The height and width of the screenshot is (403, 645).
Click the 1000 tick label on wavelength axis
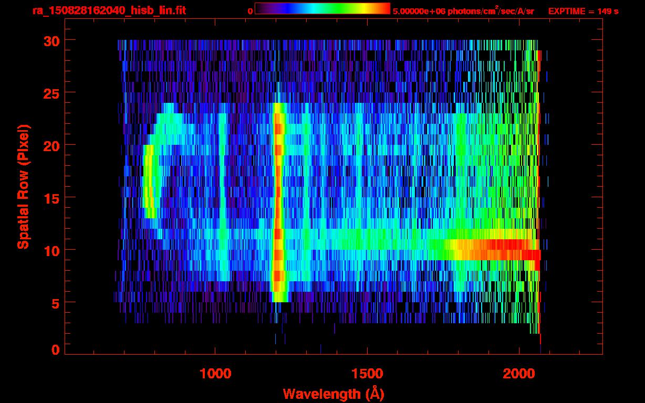pyautogui.click(x=215, y=373)
